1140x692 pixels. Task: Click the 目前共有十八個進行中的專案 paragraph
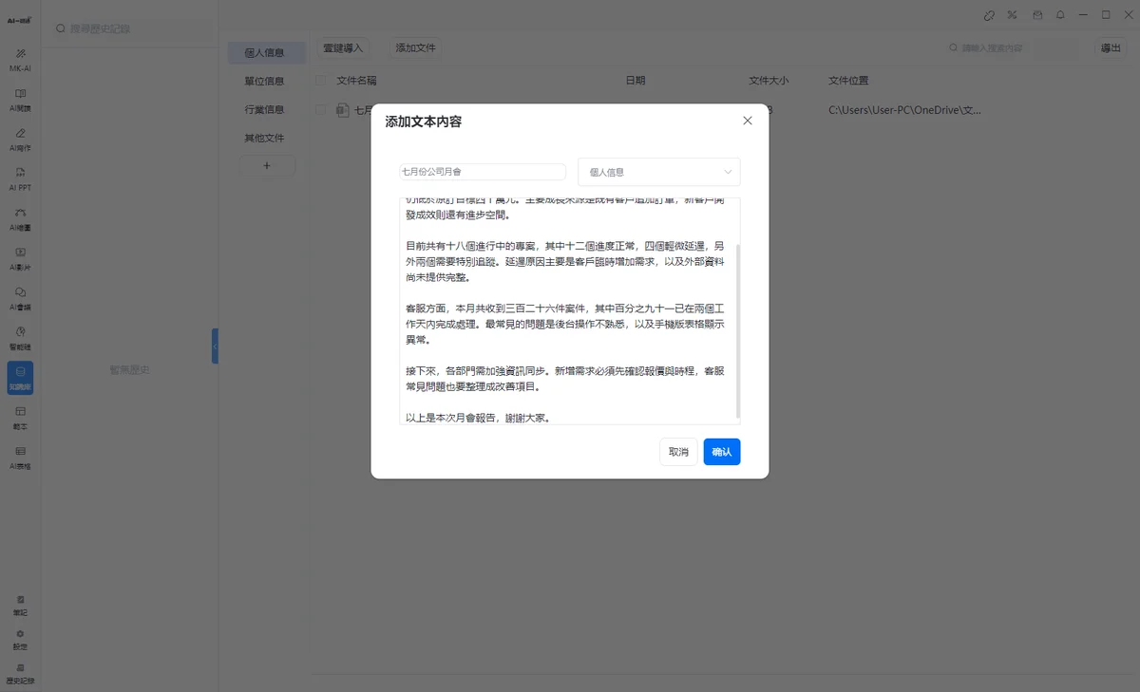pos(564,262)
